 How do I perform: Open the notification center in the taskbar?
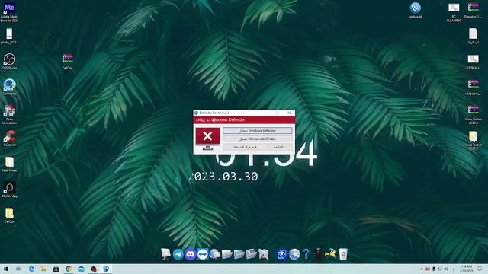[x=480, y=269]
